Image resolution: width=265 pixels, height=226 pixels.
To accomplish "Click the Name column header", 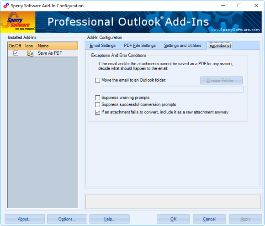I will click(57, 46).
